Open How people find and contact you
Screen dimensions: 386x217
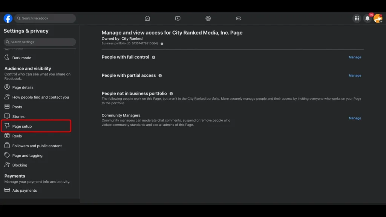click(41, 97)
